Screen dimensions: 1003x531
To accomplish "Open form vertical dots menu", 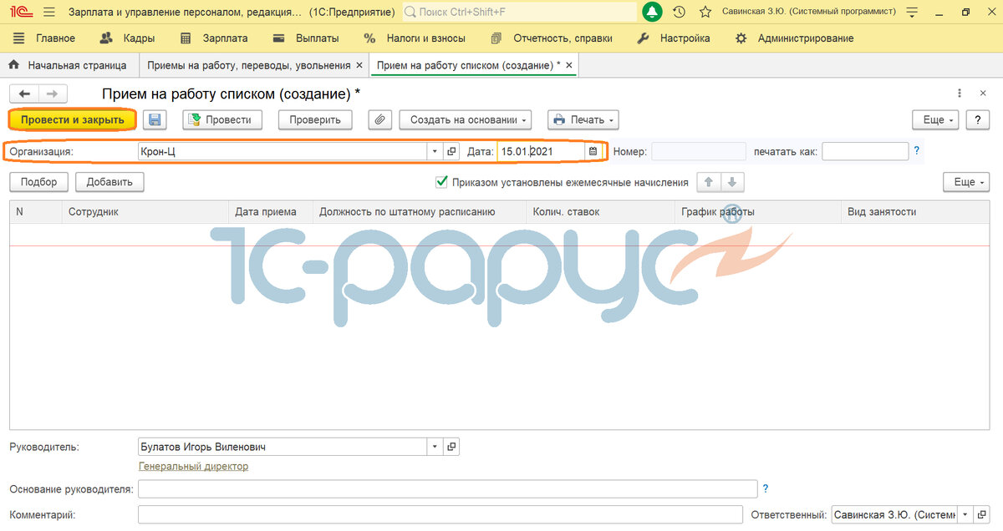I will point(959,94).
